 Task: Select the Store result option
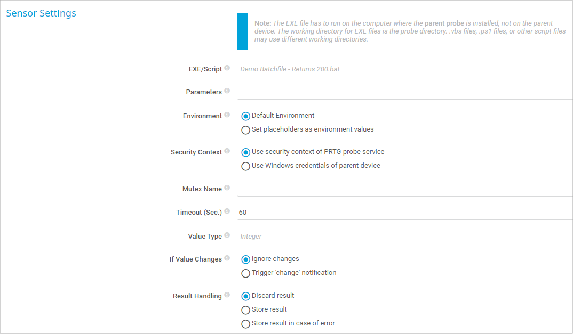246,310
